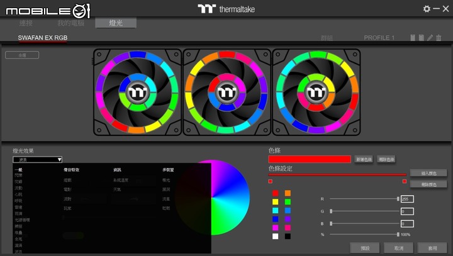Pick the white preset color swatch
453x256 pixels.
pyautogui.click(x=276, y=237)
